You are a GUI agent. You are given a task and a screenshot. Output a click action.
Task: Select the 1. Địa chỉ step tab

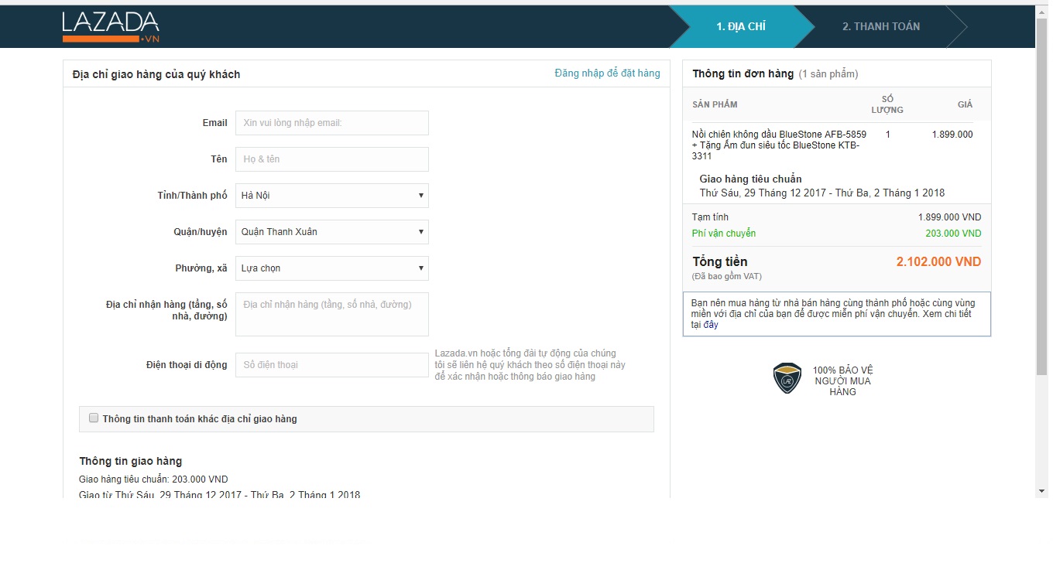tap(740, 26)
